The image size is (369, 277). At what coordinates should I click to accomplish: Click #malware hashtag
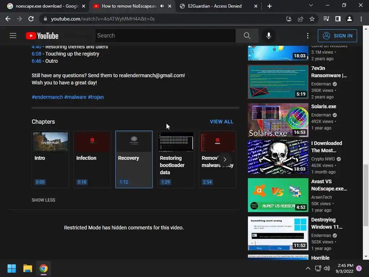tap(75, 97)
